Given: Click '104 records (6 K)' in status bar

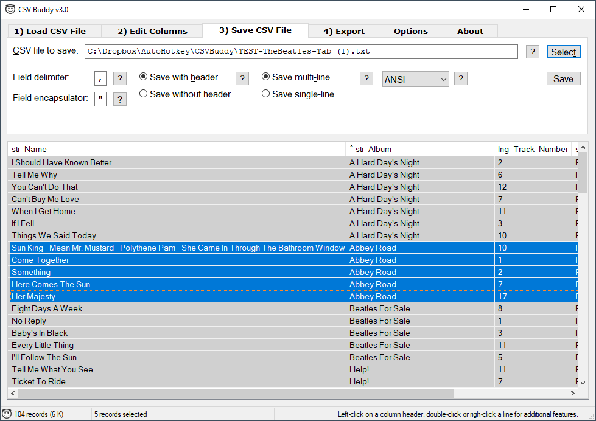Looking at the screenshot, I should pos(39,414).
